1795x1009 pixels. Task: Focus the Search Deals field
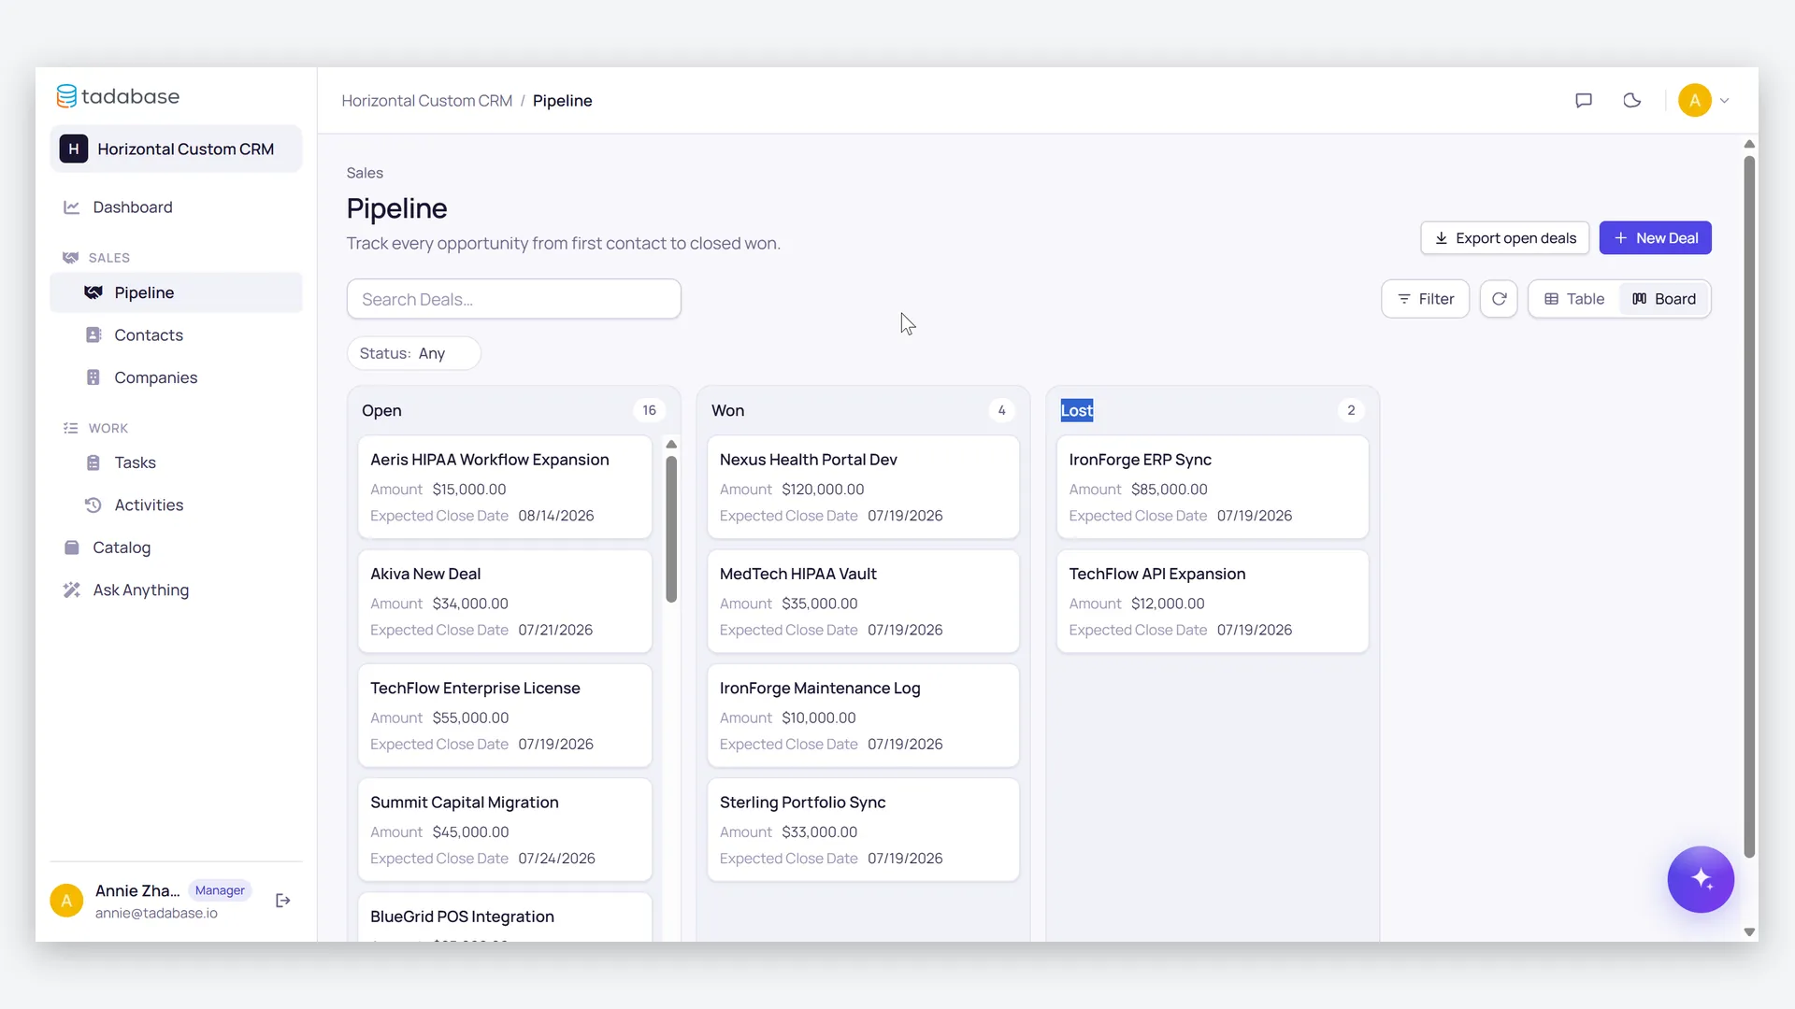coord(514,299)
